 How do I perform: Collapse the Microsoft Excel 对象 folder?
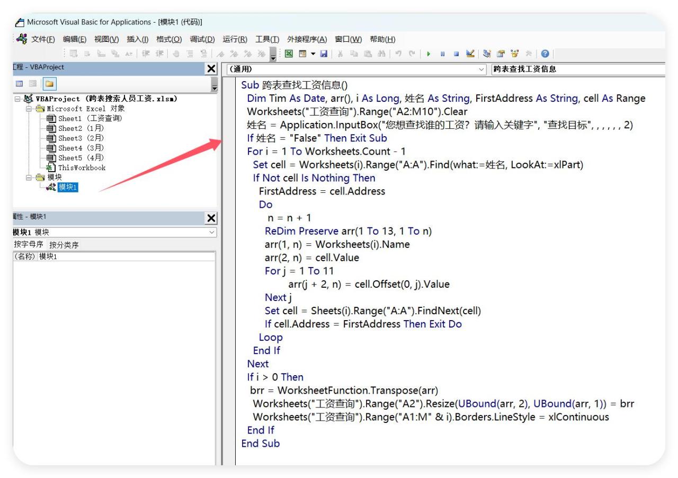30,109
